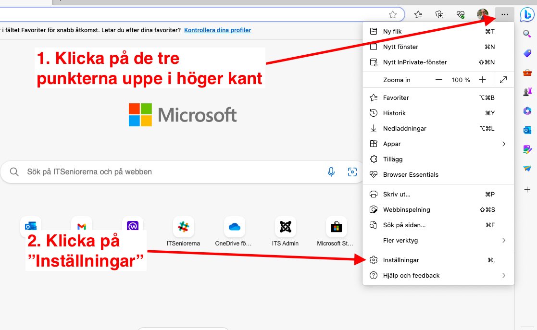Select Sök på sidan... menu item

438,225
